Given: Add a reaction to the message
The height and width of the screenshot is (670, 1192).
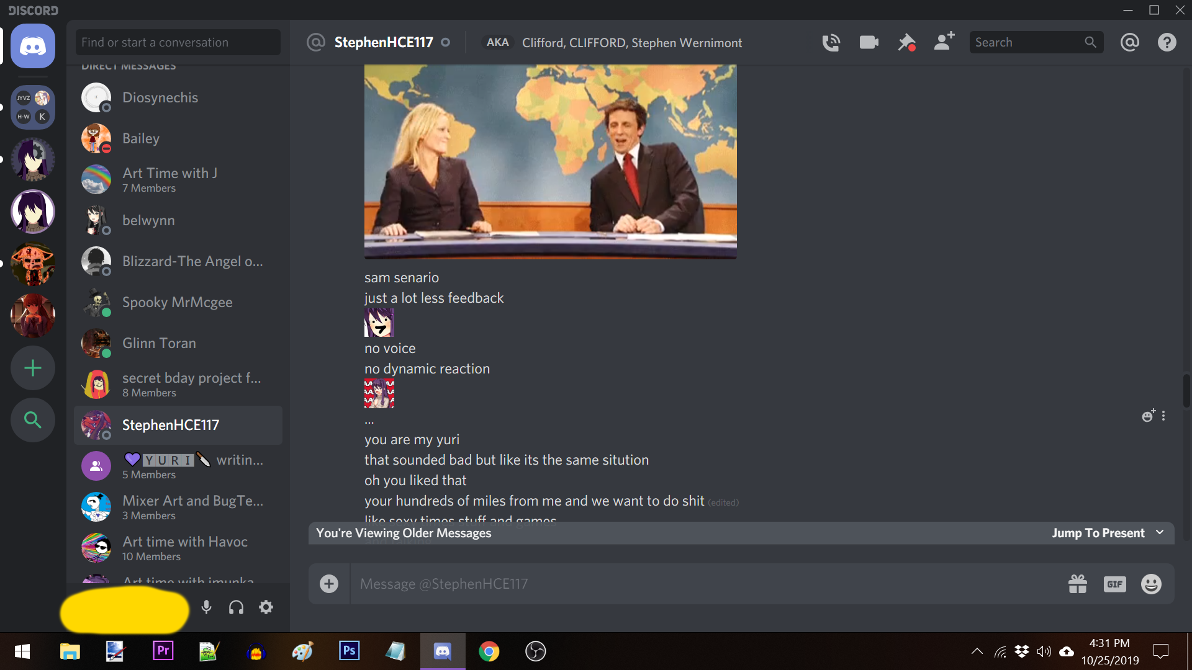Looking at the screenshot, I should [1149, 416].
